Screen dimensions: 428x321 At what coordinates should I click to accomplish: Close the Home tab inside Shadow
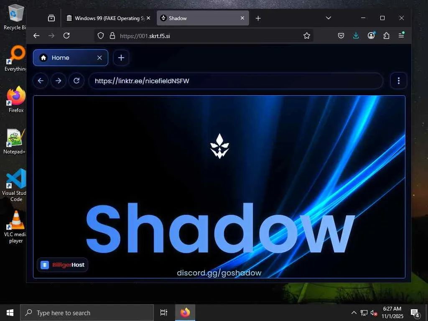99,58
